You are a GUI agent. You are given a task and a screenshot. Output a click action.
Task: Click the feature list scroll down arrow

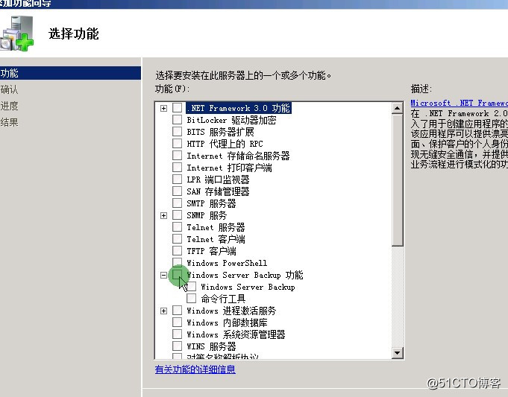pos(397,352)
